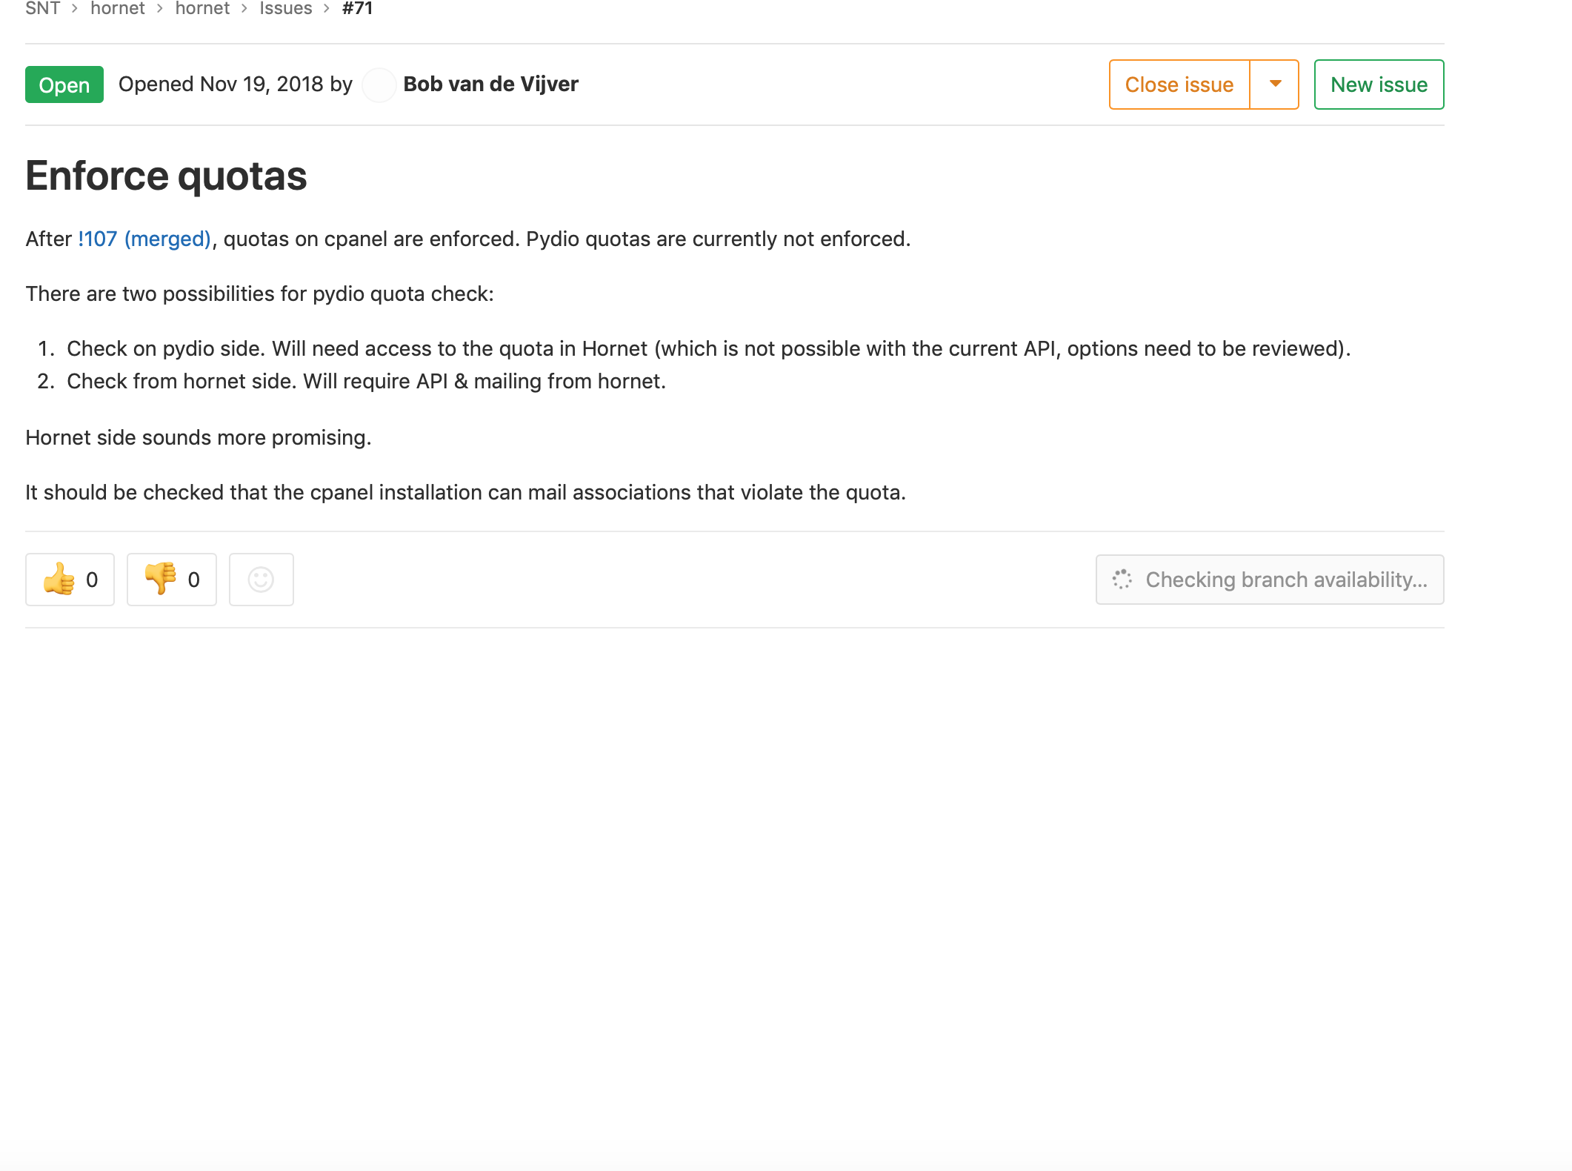The image size is (1572, 1171).
Task: Click Bob van de Vijver's avatar
Action: tap(379, 84)
